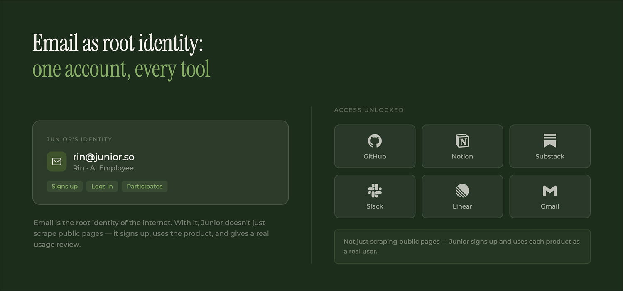Click the Slack card label
Image resolution: width=623 pixels, height=291 pixels.
[x=375, y=206]
